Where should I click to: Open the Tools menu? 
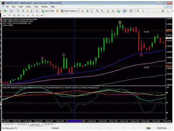36,7
